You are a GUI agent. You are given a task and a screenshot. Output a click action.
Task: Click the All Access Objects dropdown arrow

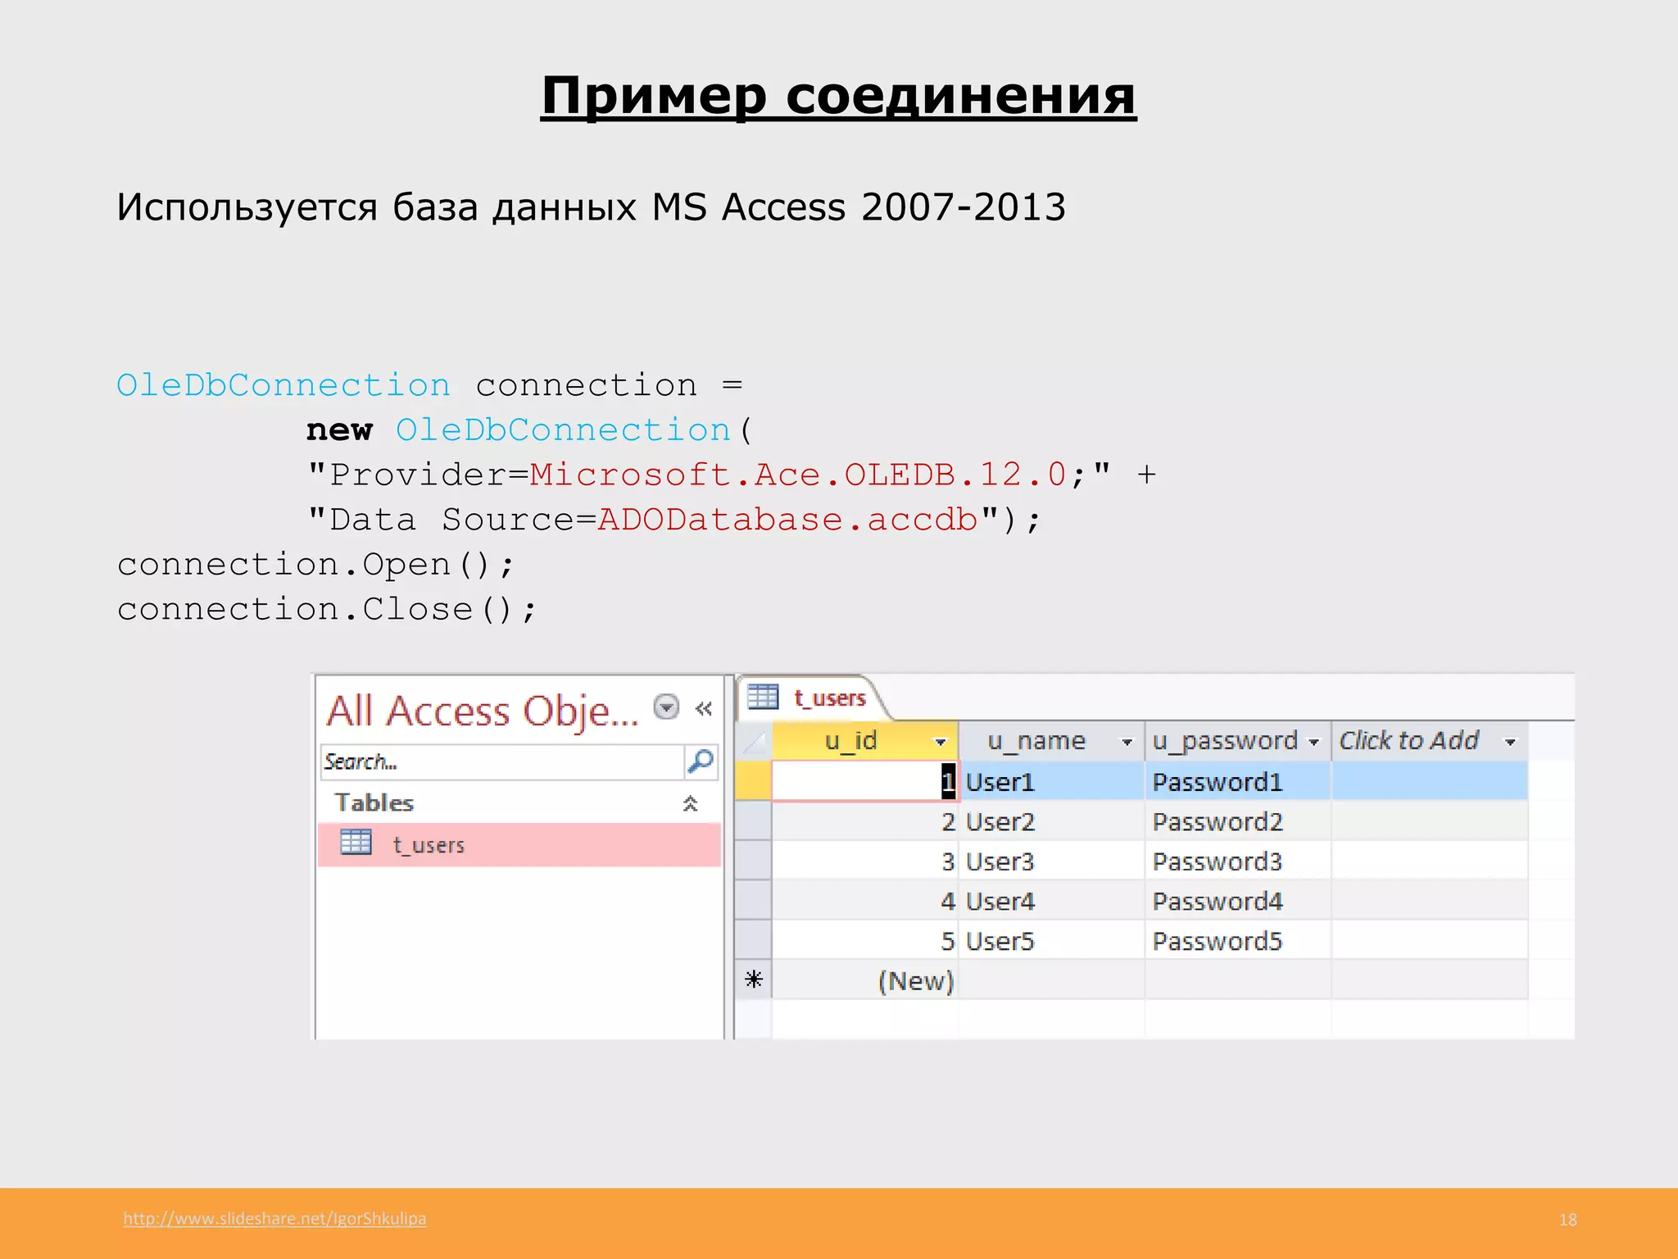pyautogui.click(x=666, y=707)
